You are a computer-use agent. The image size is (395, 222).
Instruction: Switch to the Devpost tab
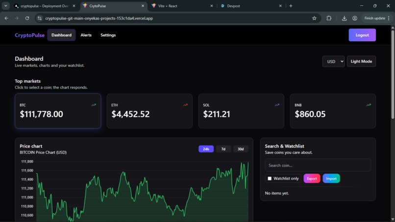click(251, 6)
